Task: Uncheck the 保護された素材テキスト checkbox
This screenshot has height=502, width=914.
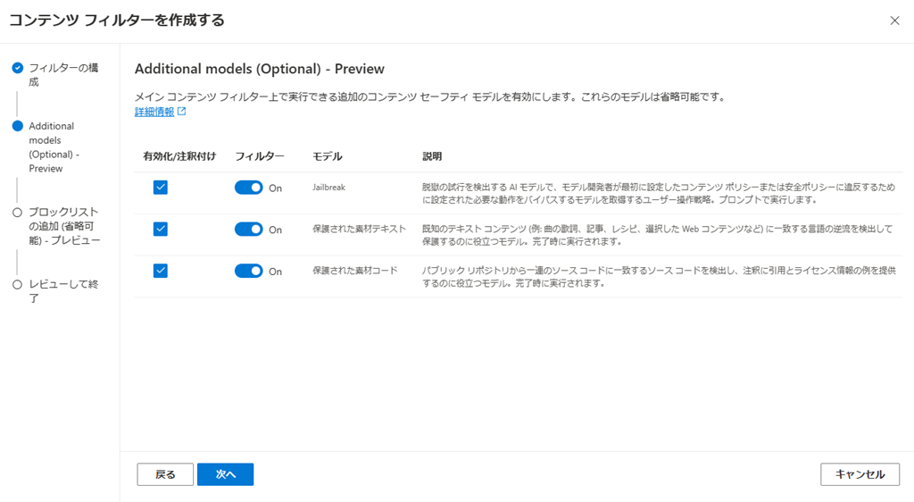Action: [161, 229]
